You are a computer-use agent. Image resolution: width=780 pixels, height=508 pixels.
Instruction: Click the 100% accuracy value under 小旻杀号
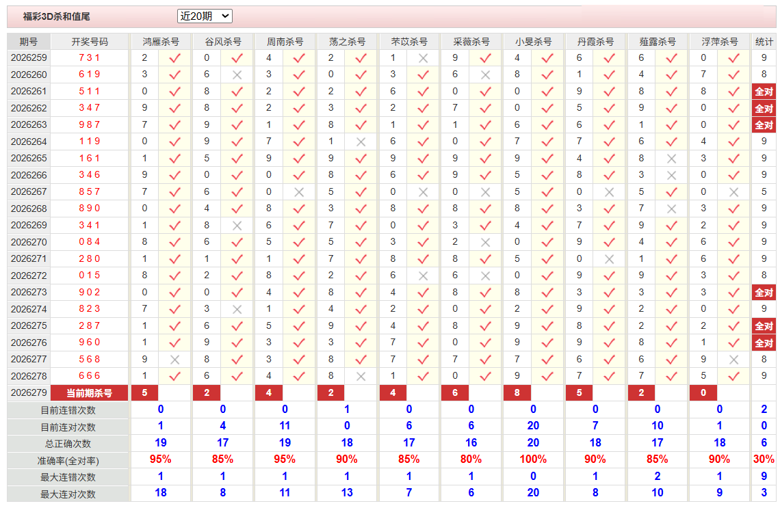tap(533, 459)
